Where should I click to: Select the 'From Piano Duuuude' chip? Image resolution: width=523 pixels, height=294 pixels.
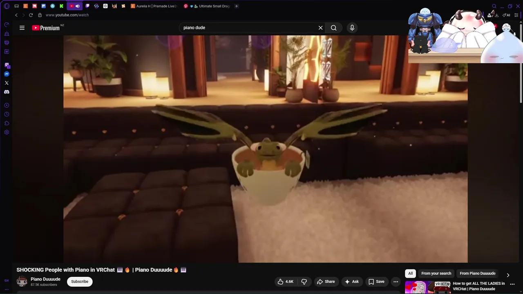click(x=478, y=274)
